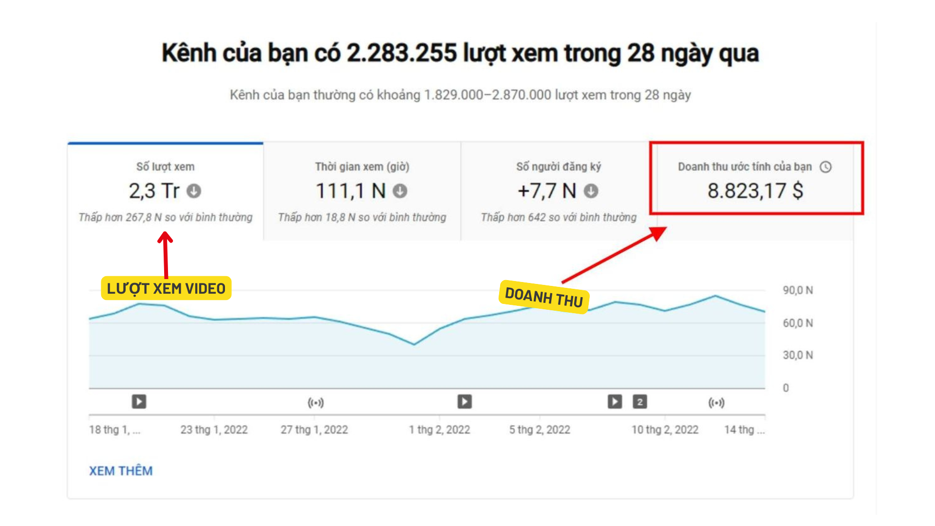Click down-arrow icon beside +7,7 N subscribers
Screen dimensions: 935x526
[x=591, y=191]
